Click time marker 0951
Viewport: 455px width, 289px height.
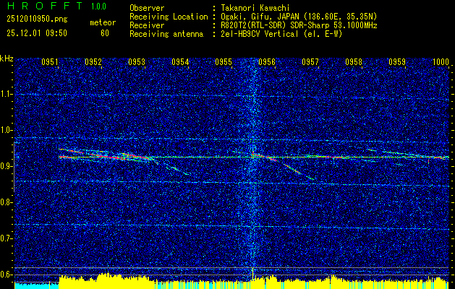(x=50, y=62)
